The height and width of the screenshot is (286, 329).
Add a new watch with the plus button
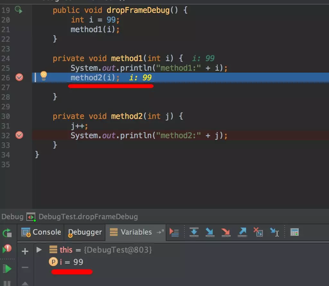(x=25, y=251)
